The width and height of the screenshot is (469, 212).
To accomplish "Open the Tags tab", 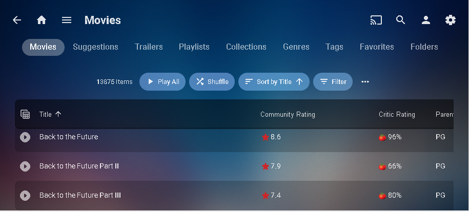I will click(x=334, y=47).
